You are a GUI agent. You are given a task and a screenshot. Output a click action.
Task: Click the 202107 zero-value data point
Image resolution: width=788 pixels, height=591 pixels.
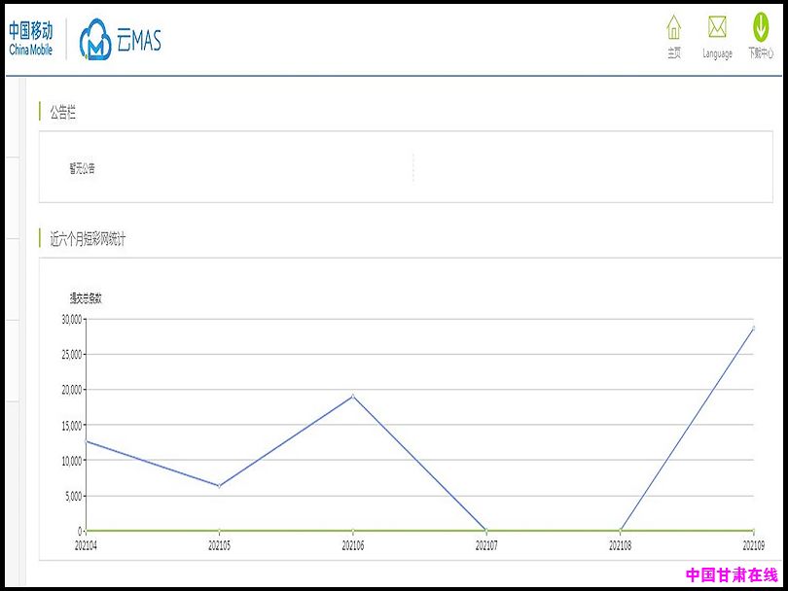pyautogui.click(x=486, y=531)
